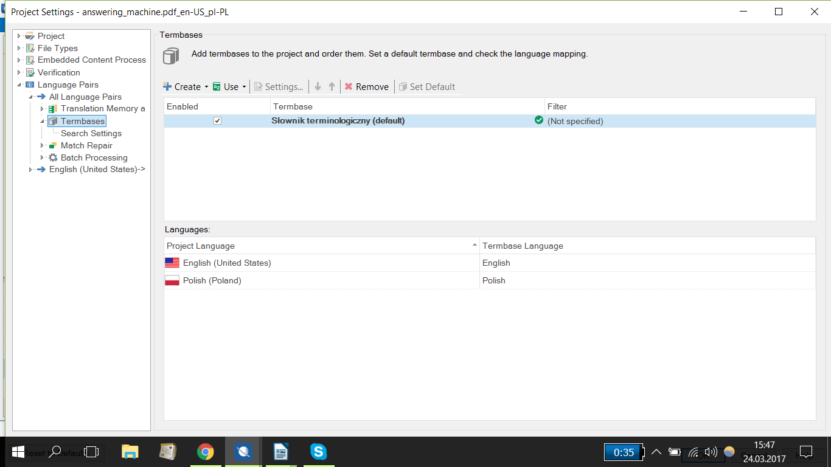The height and width of the screenshot is (467, 831).
Task: Click the Batch Processing gear icon
Action: tap(54, 157)
